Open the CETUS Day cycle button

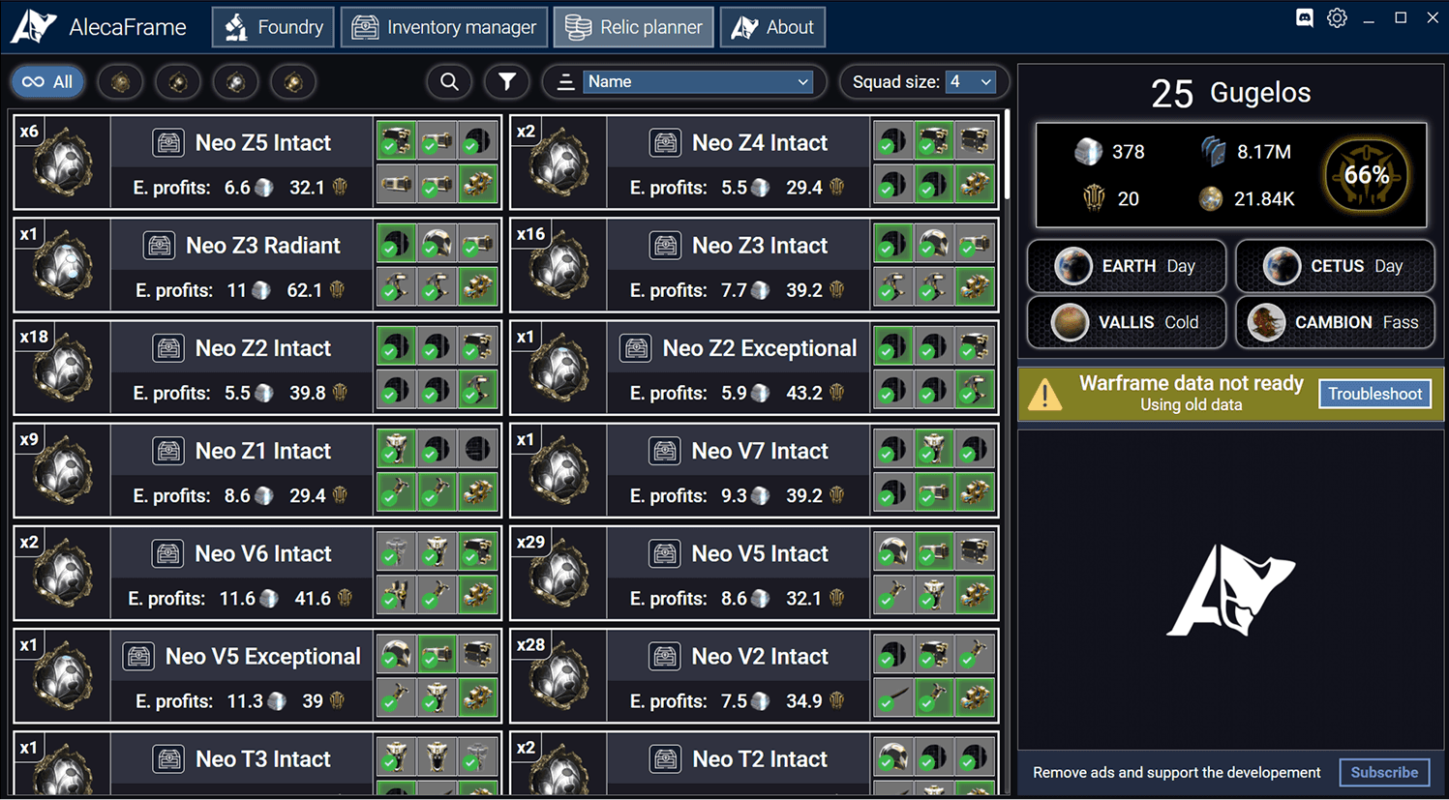1336,266
